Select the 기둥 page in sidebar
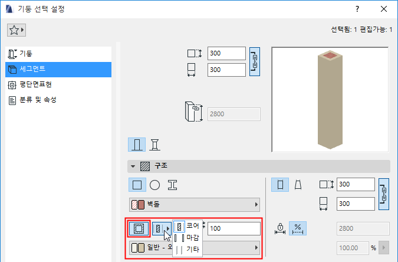The width and height of the screenshot is (398, 262). [58, 54]
